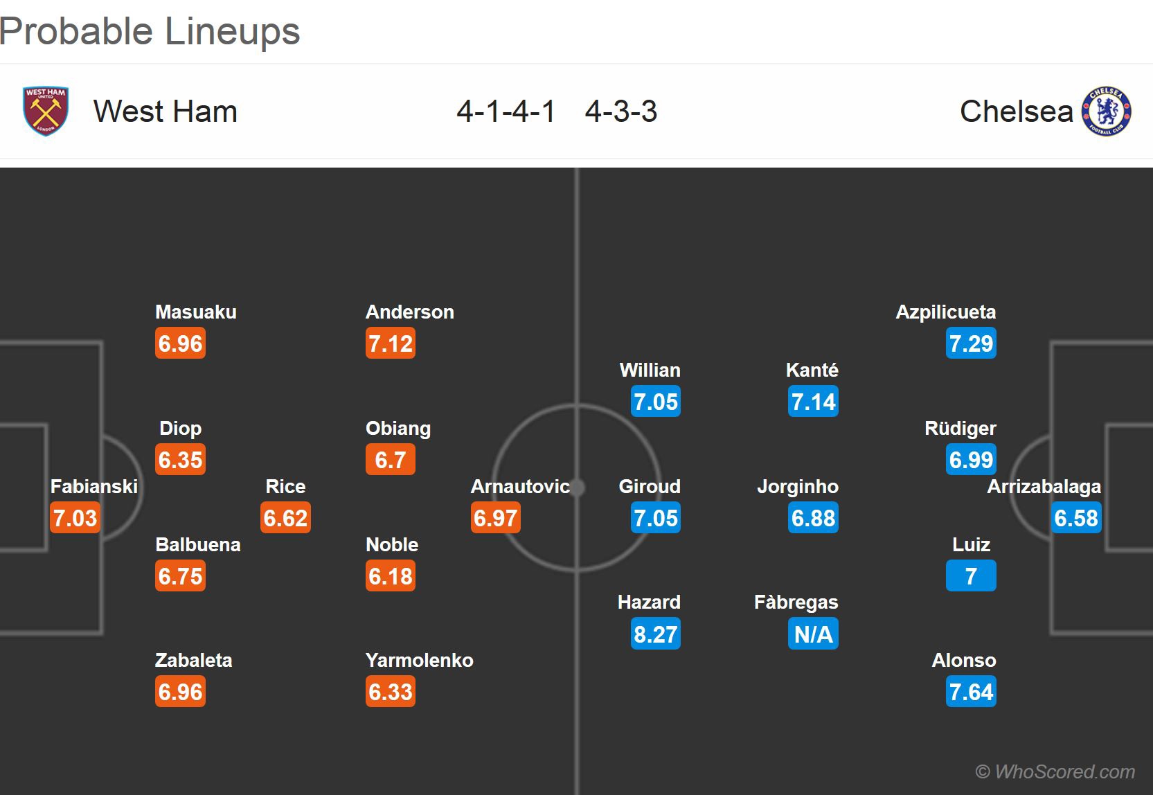Image resolution: width=1153 pixels, height=795 pixels.
Task: Open the West Ham team name link
Action: (x=166, y=111)
